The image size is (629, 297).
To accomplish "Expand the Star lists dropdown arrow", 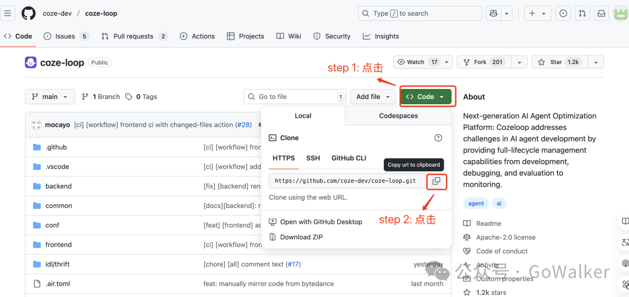I will 596,62.
